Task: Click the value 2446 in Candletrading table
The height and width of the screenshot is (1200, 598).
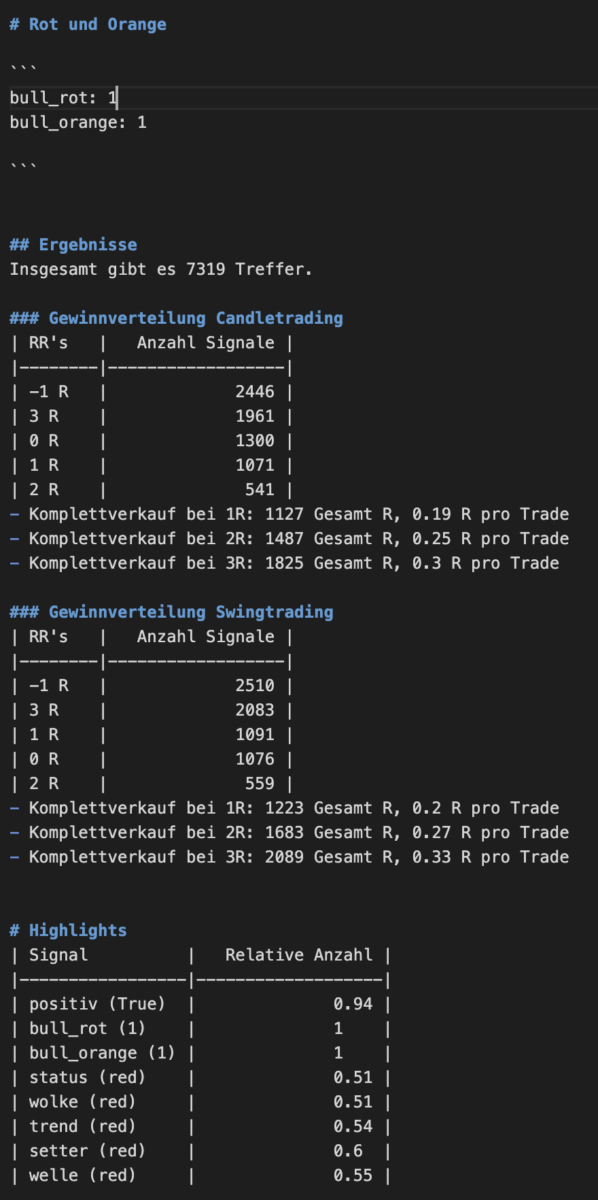Action: (255, 392)
